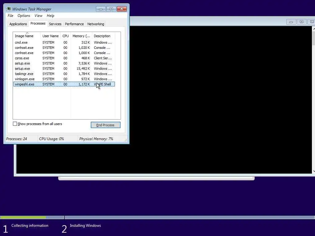Sort by Image Name column header
Screen dimensions: 315x236
click(x=27, y=36)
